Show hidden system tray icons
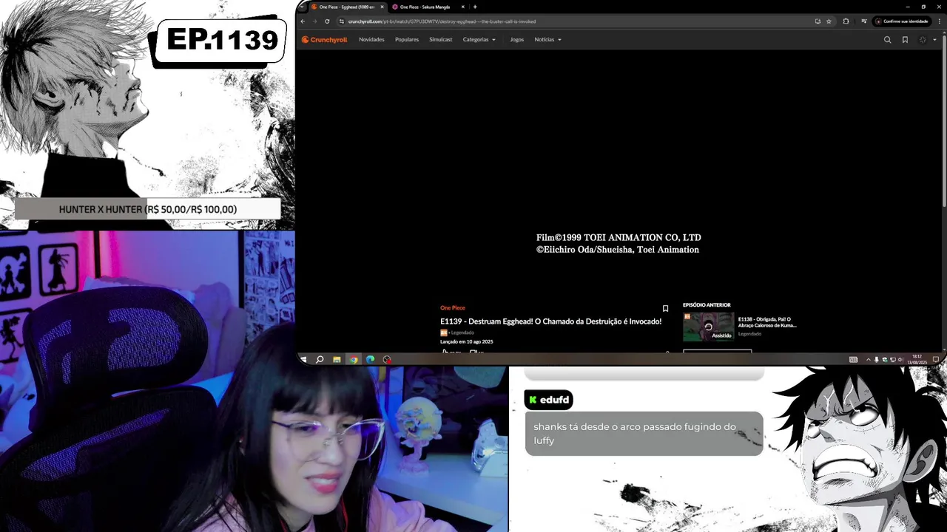947x532 pixels. click(869, 359)
